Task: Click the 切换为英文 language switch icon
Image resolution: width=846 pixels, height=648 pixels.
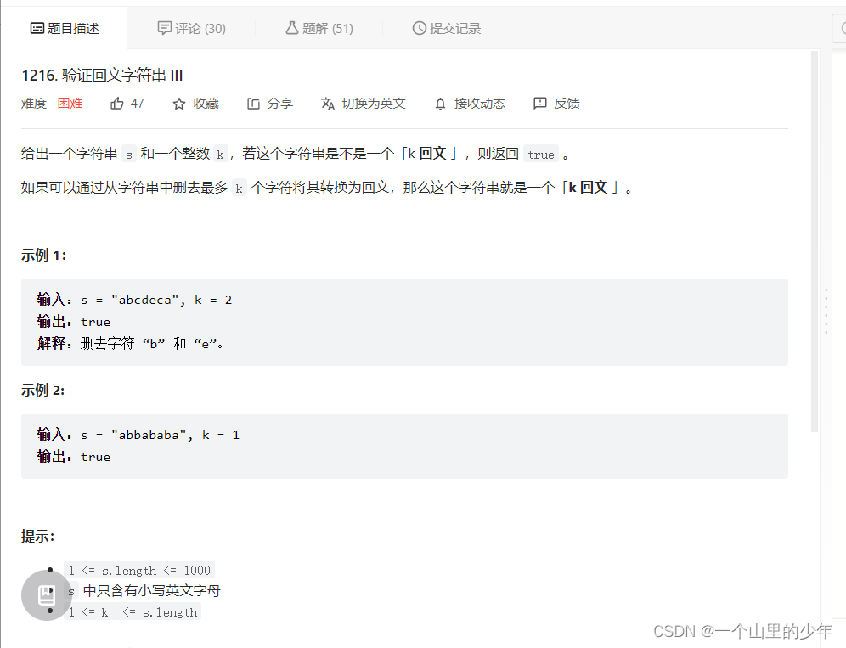Action: (327, 103)
